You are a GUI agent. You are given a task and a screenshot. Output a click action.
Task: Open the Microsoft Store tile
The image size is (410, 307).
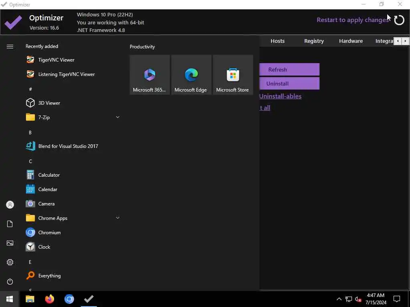(233, 75)
